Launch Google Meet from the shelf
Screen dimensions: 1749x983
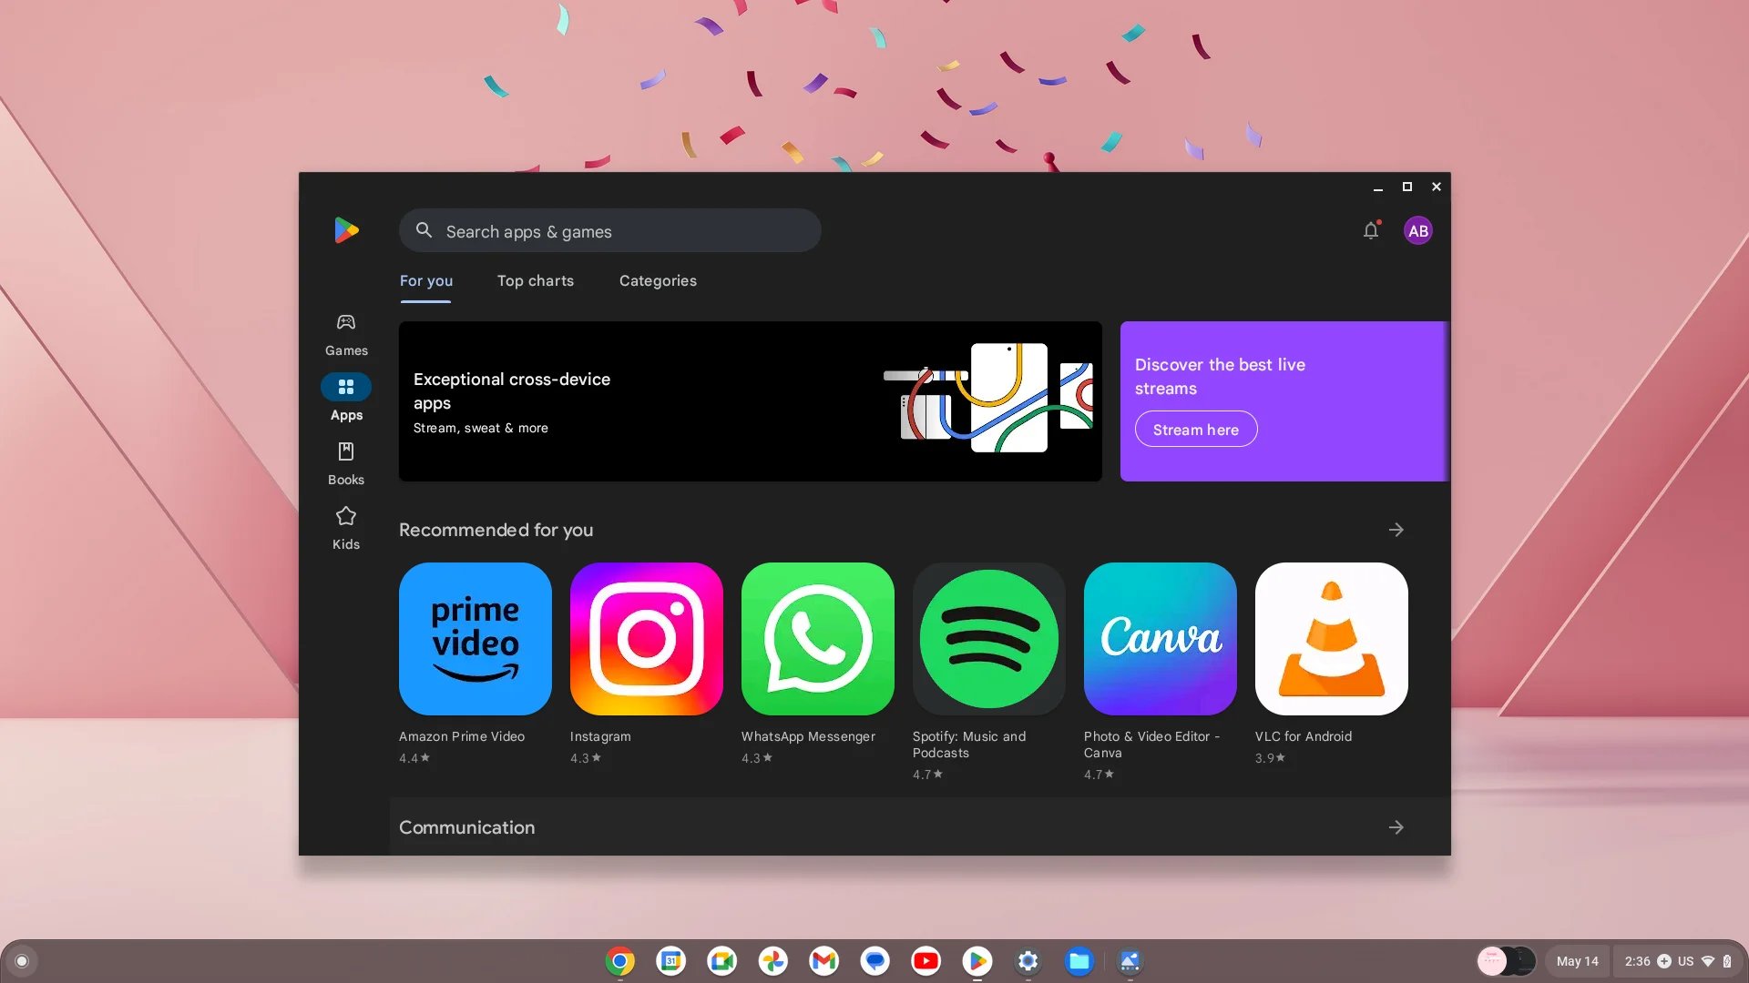click(x=722, y=961)
